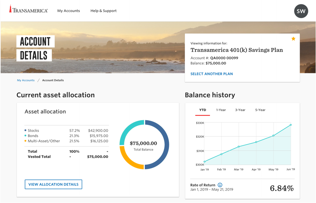The height and width of the screenshot is (203, 316).
Task: Click the Rate of Return info icon
Action: (x=220, y=185)
